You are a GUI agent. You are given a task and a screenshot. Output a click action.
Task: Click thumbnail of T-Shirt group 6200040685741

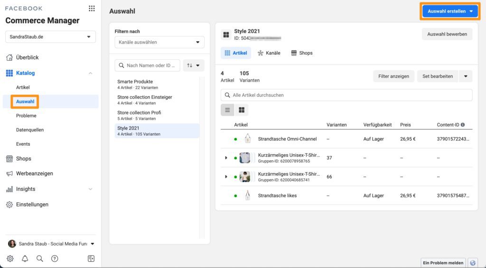pyautogui.click(x=245, y=176)
